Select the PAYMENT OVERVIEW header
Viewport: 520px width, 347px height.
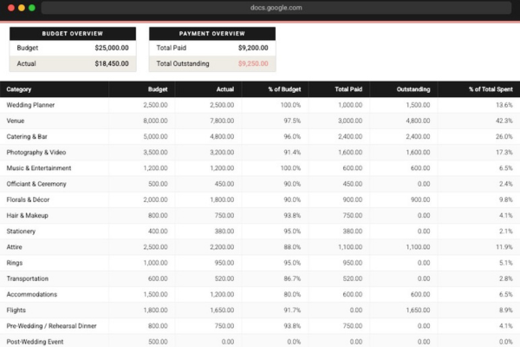(x=212, y=34)
